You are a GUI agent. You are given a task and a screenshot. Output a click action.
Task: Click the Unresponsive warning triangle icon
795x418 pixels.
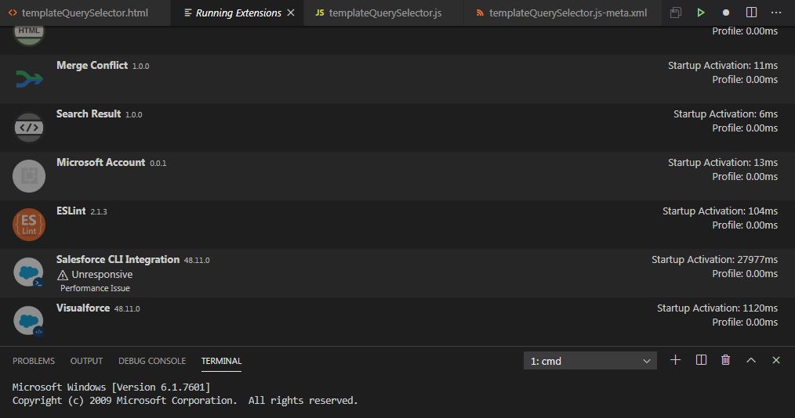click(63, 275)
